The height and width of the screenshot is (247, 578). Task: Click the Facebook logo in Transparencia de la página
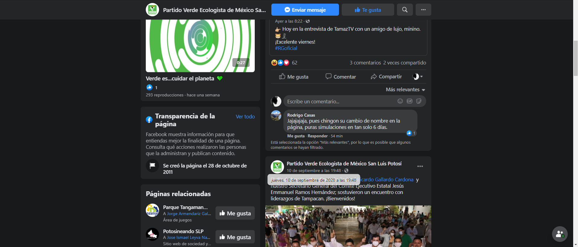pyautogui.click(x=149, y=120)
